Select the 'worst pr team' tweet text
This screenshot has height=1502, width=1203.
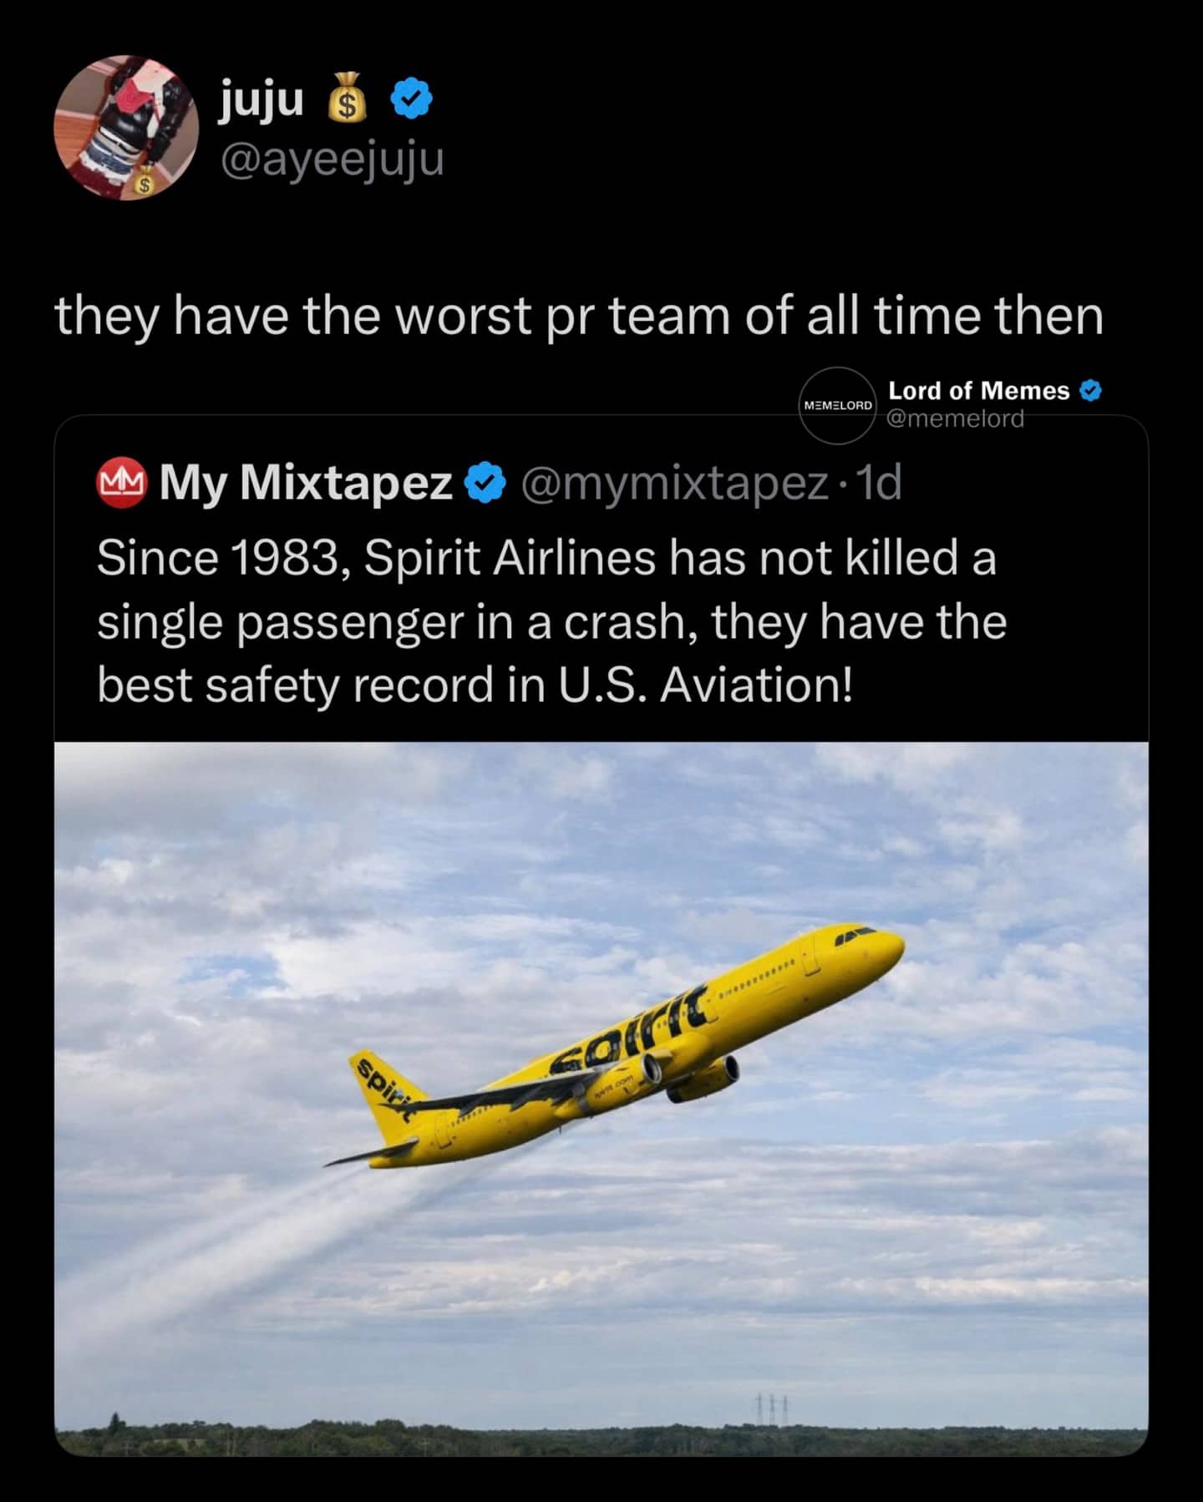[x=579, y=316]
